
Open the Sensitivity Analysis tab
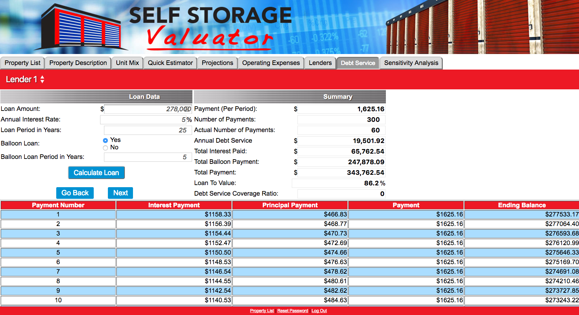(411, 63)
